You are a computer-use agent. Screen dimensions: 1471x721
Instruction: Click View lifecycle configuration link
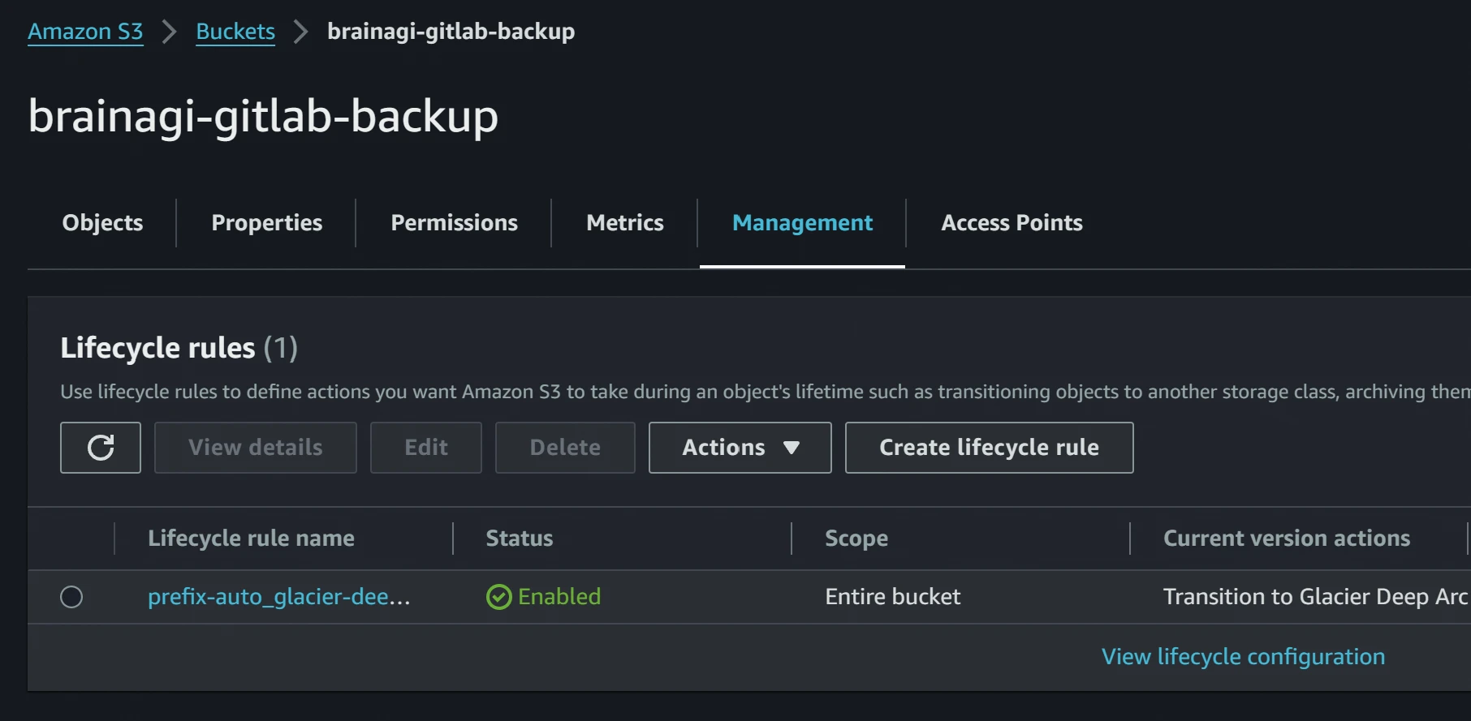tap(1243, 657)
